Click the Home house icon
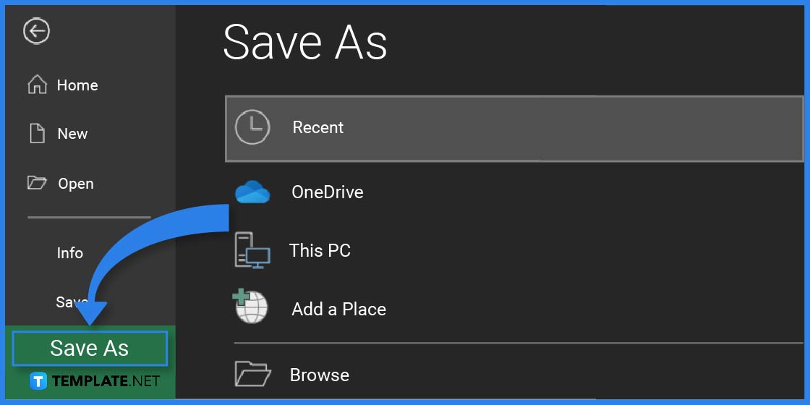The image size is (810, 405). coord(37,85)
